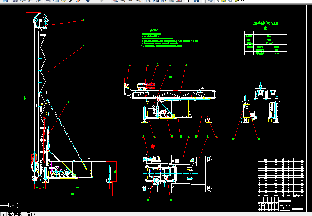Open the Sheet Set Manager icon
The height and width of the screenshot is (216, 312).
point(171,1)
